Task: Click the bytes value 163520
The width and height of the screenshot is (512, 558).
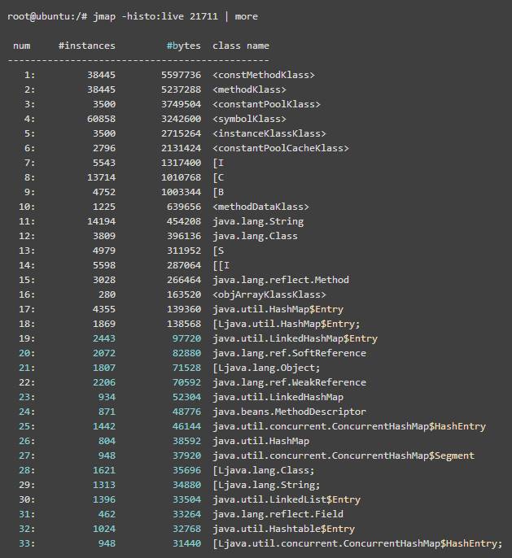Action: (184, 294)
